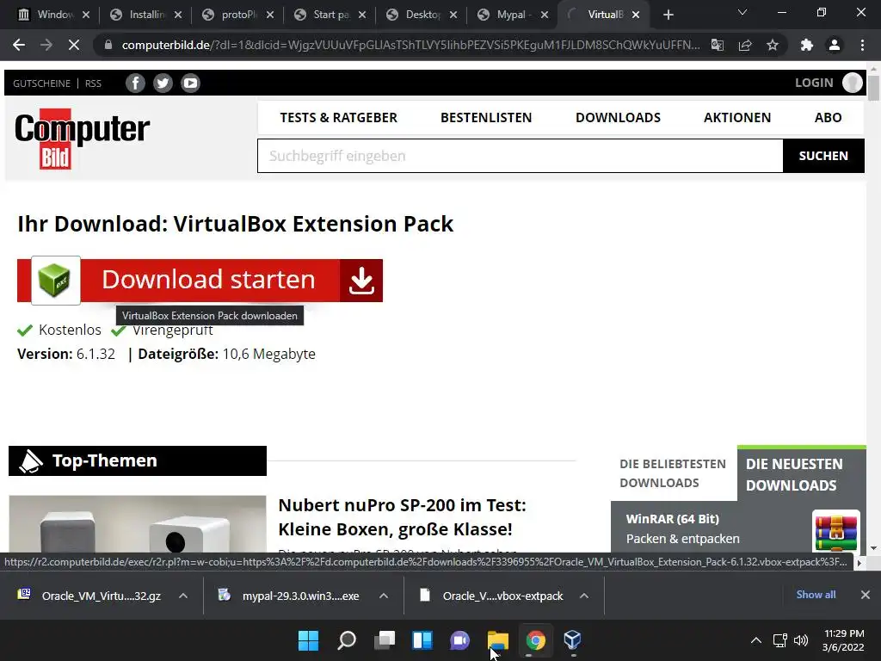Click the LOGIN link
Screen dimensions: 881x661
814,83
